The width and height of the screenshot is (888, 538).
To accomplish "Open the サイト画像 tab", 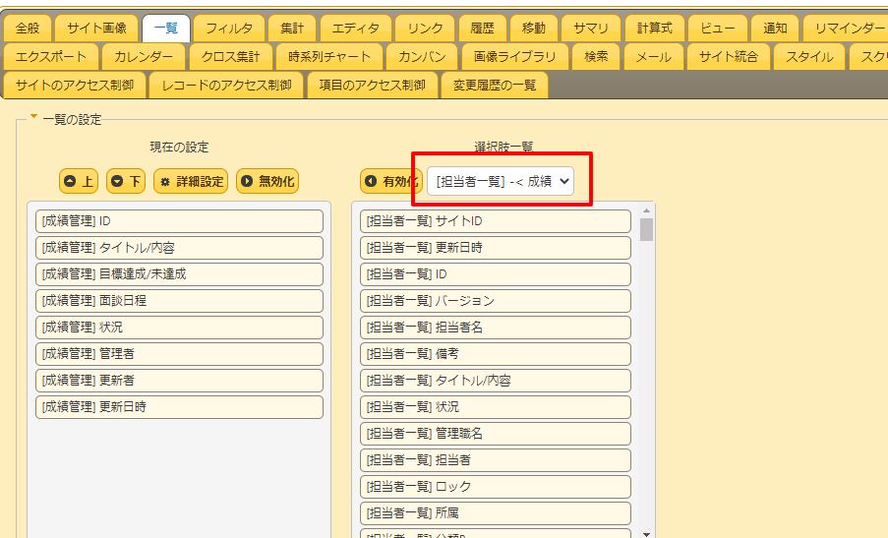I will point(96,28).
